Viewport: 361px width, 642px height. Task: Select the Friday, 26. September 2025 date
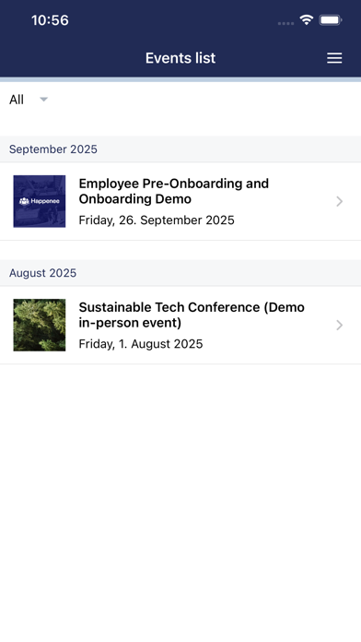(157, 220)
